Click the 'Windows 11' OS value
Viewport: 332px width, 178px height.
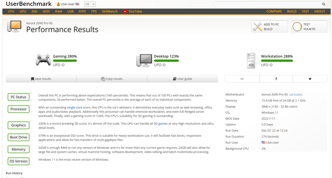270,113
